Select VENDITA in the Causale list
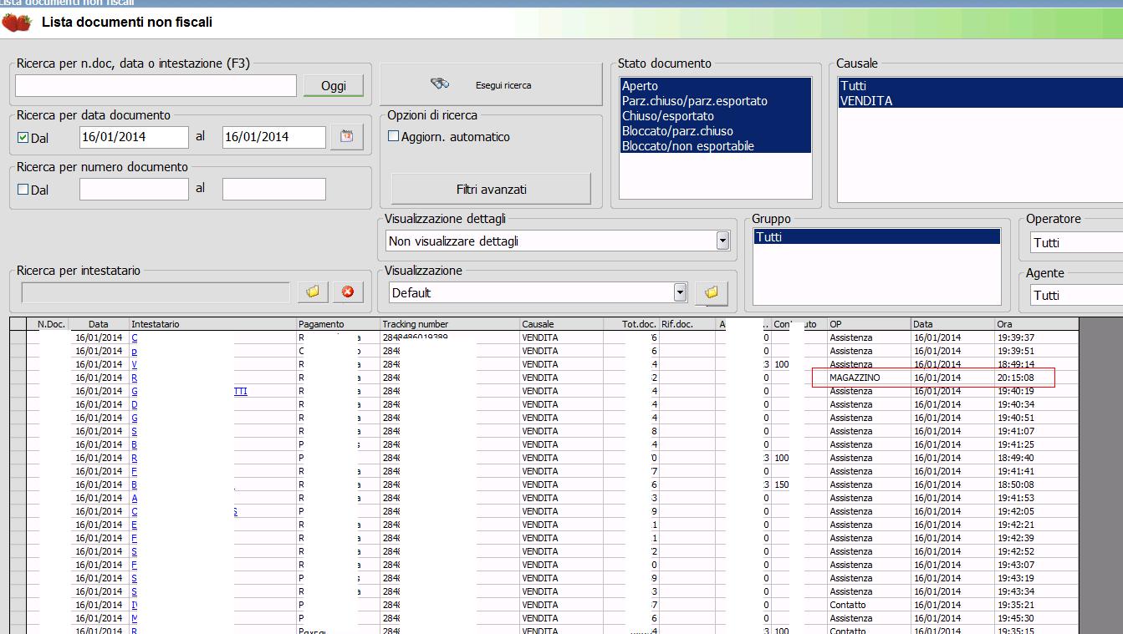 (x=866, y=101)
